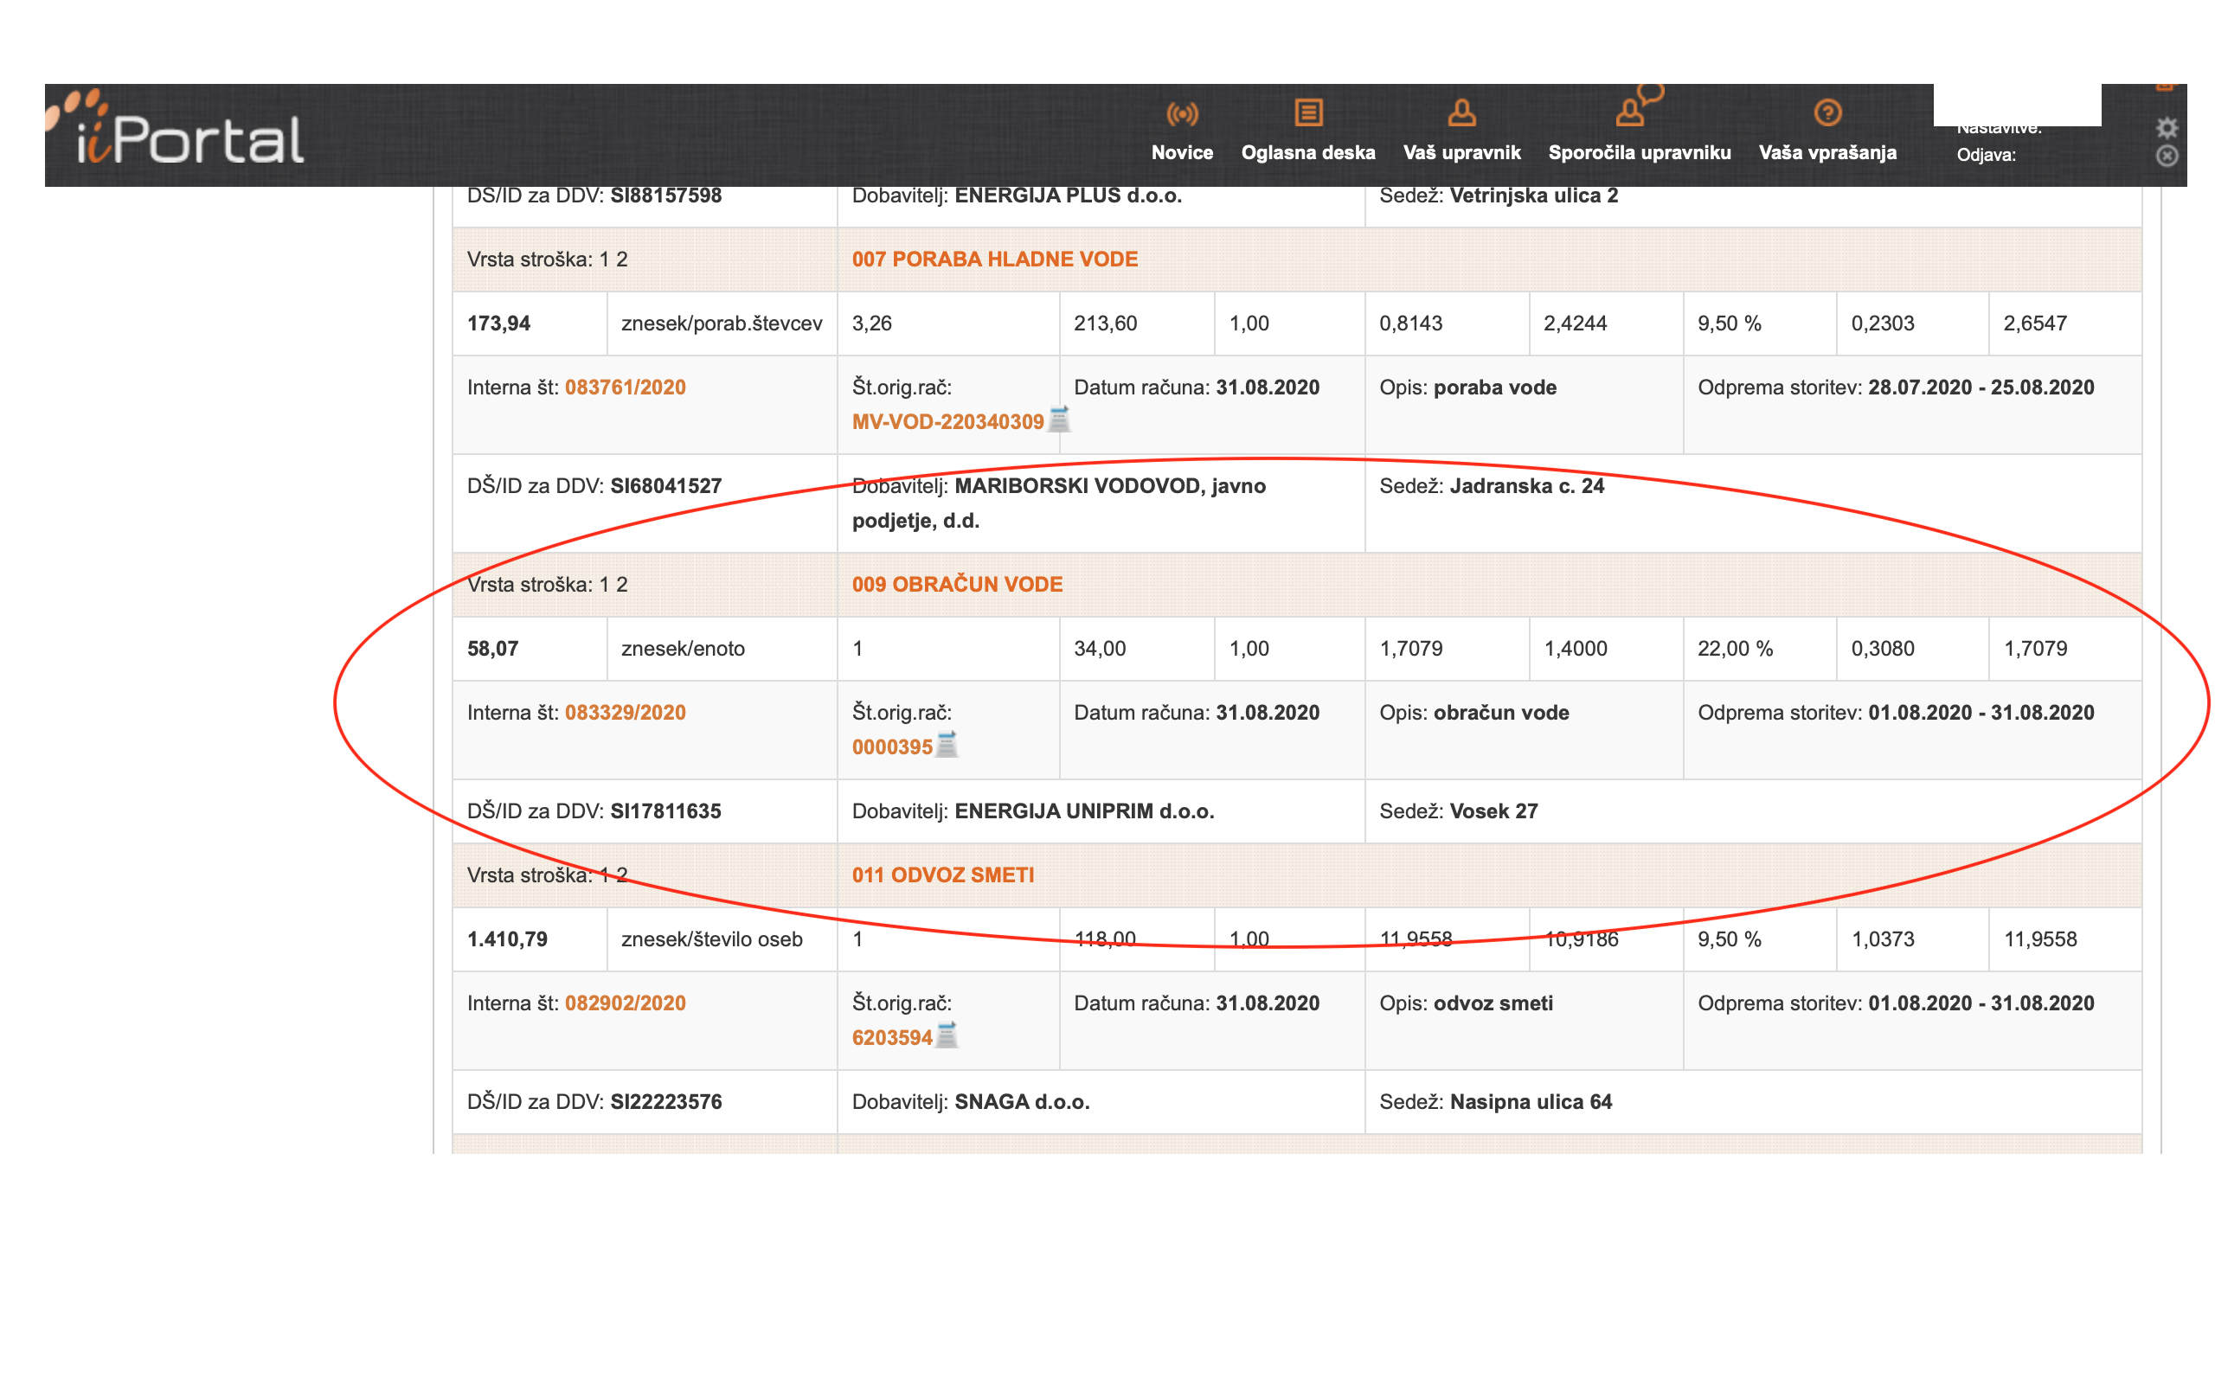Go to Novice menu item
Screen dimensions: 2215x1384
tap(1182, 153)
